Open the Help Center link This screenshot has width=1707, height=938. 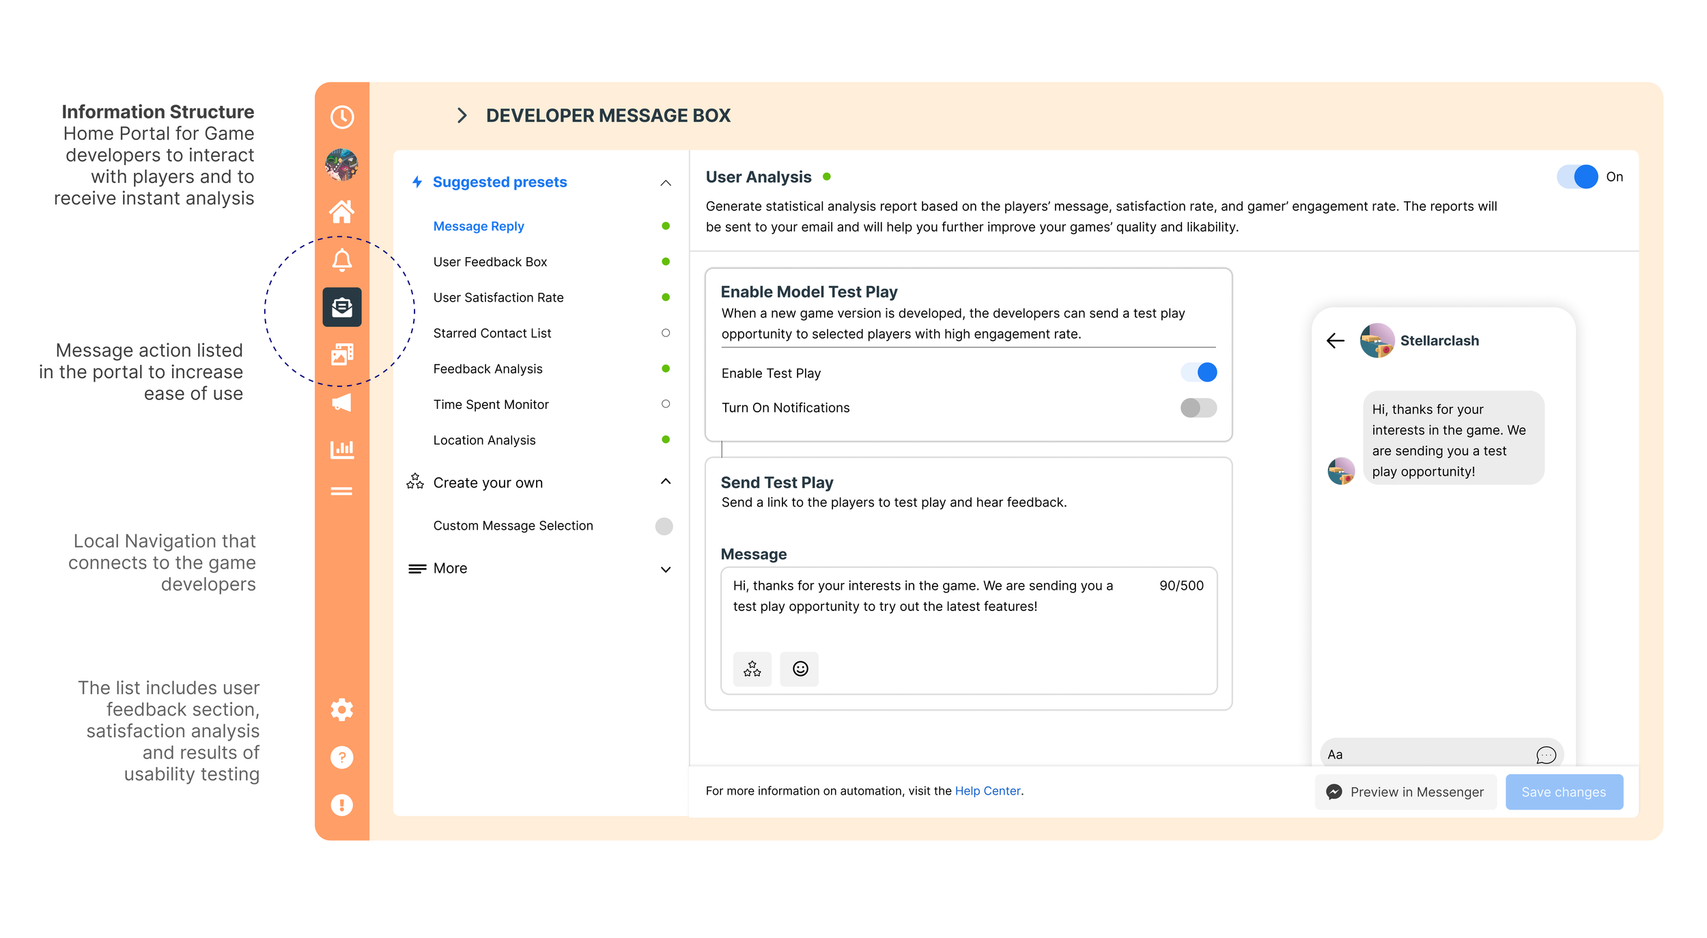[987, 791]
